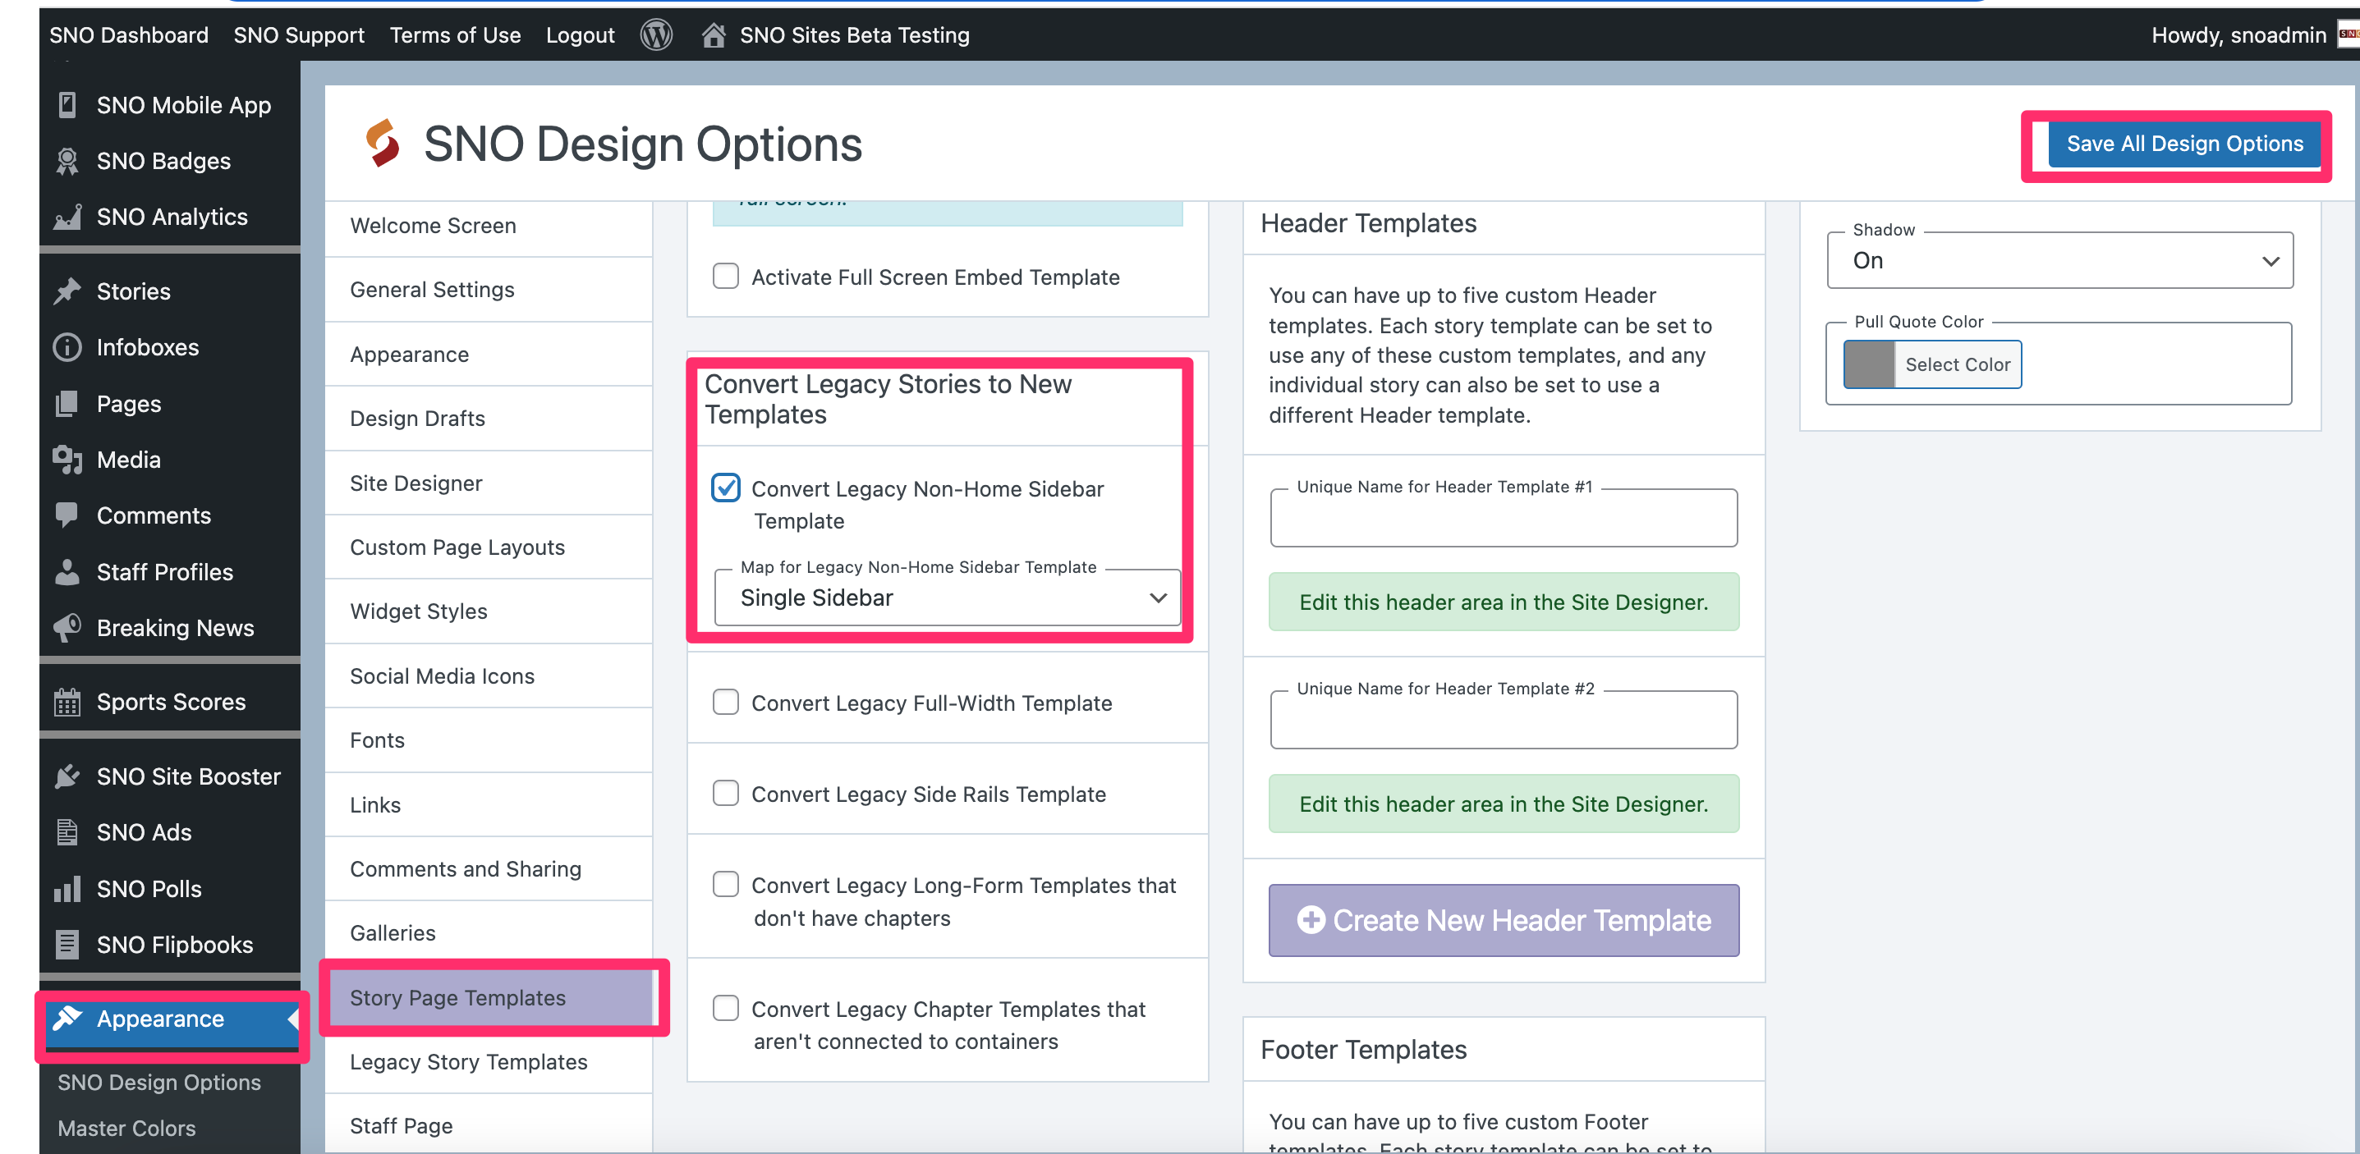Click Create New Header Template button

[1504, 920]
